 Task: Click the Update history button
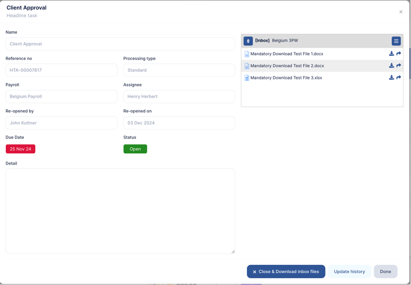tap(349, 271)
